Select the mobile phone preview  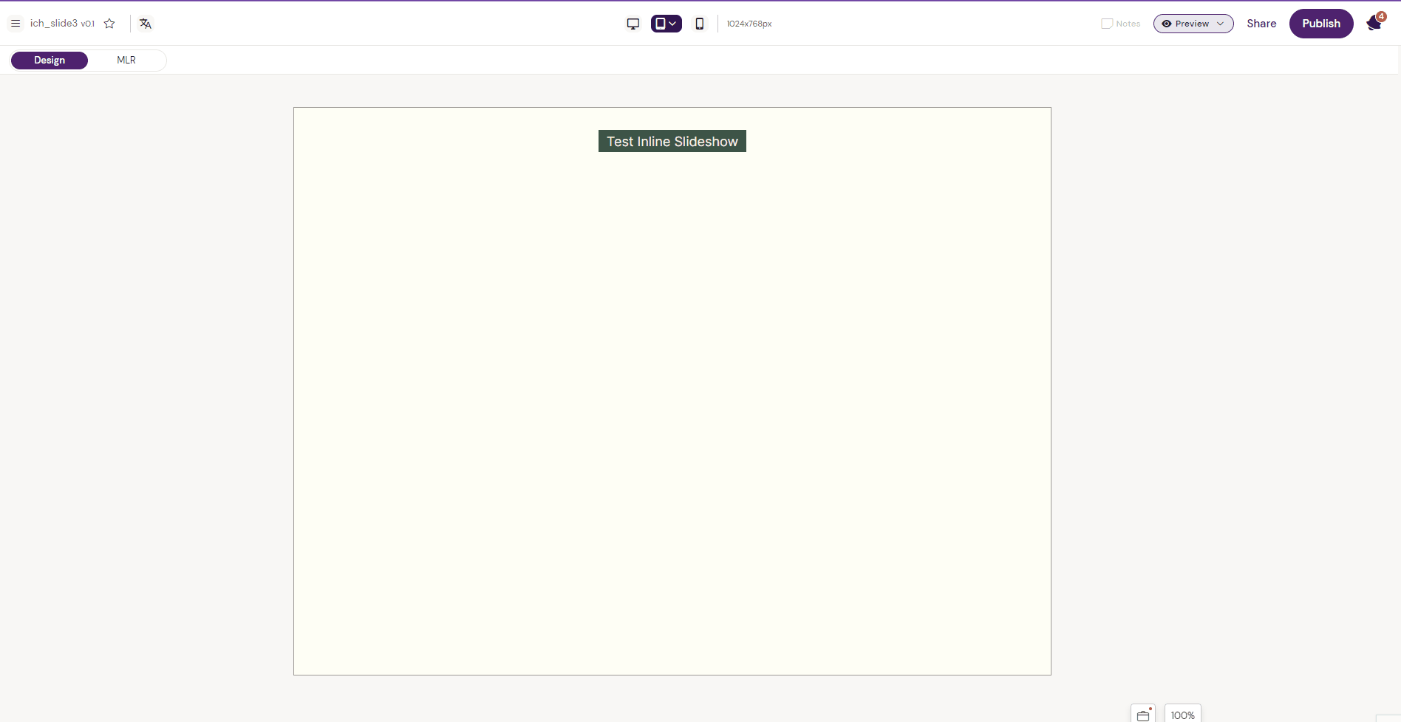click(699, 23)
